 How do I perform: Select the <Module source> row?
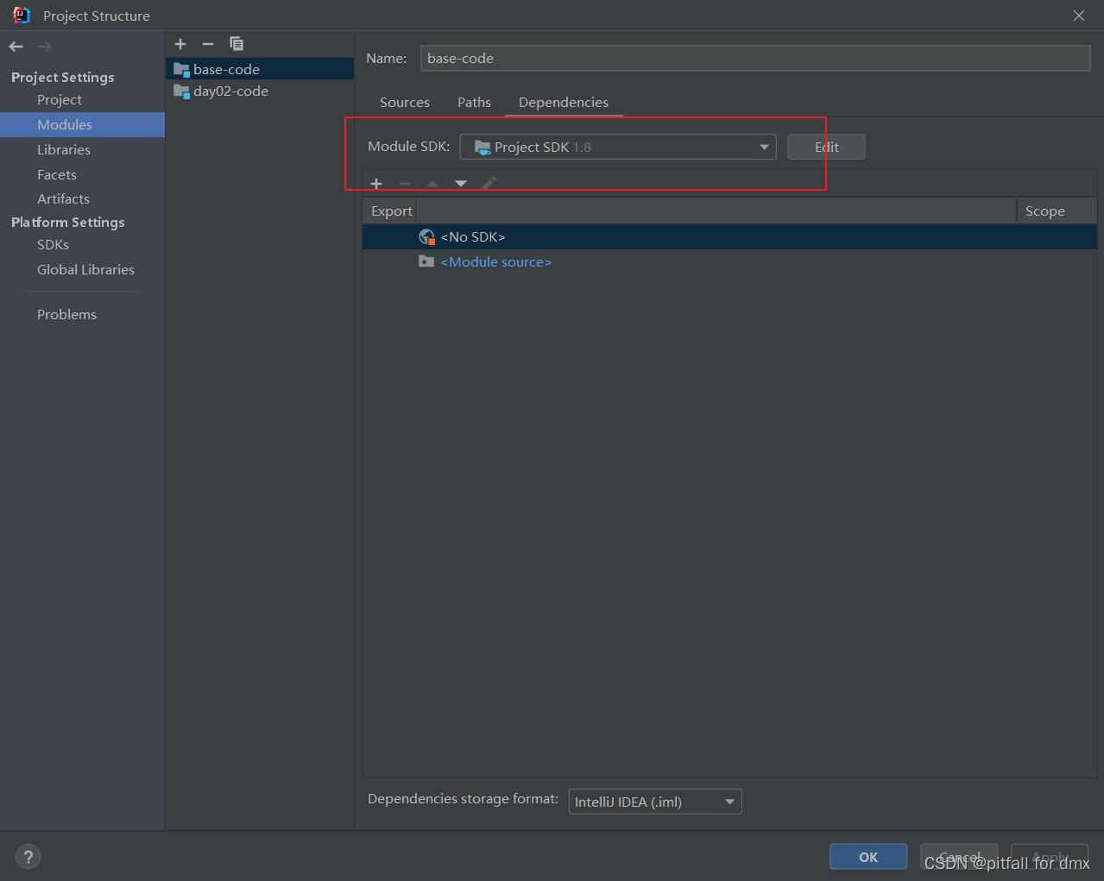click(x=729, y=261)
